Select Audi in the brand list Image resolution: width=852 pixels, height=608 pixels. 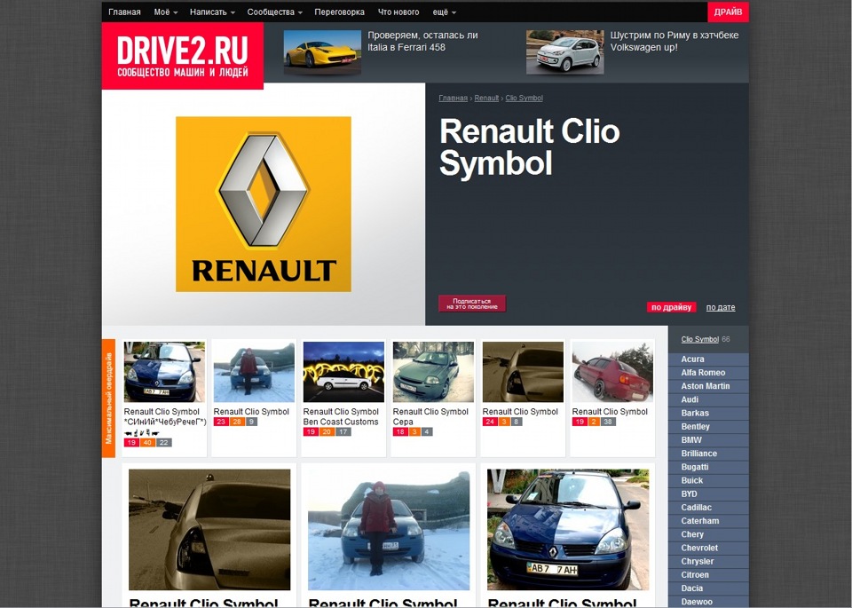pyautogui.click(x=708, y=399)
